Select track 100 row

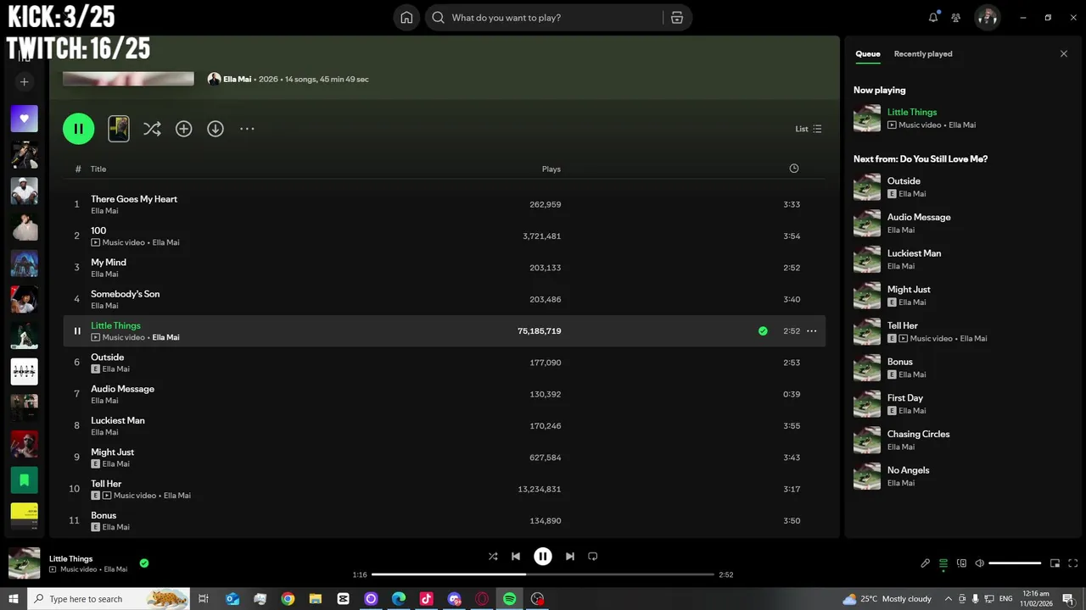pyautogui.click(x=445, y=236)
